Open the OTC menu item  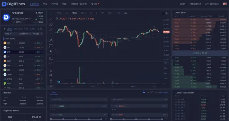click(x=45, y=4)
